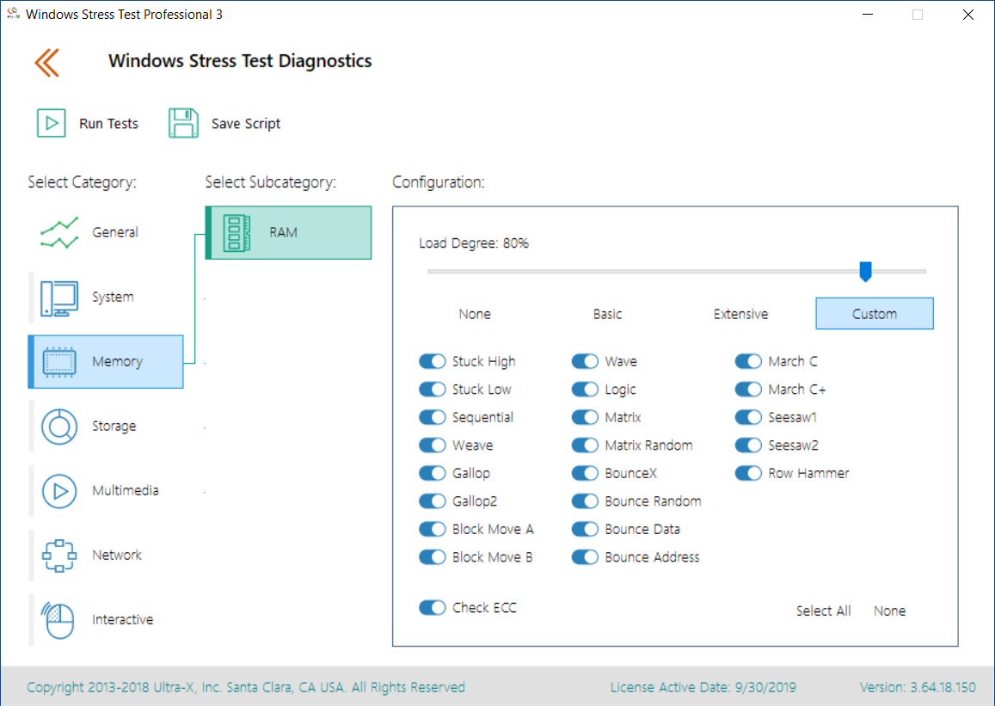The height and width of the screenshot is (706, 995).
Task: Click the orange back arrow icon
Action: (47, 63)
